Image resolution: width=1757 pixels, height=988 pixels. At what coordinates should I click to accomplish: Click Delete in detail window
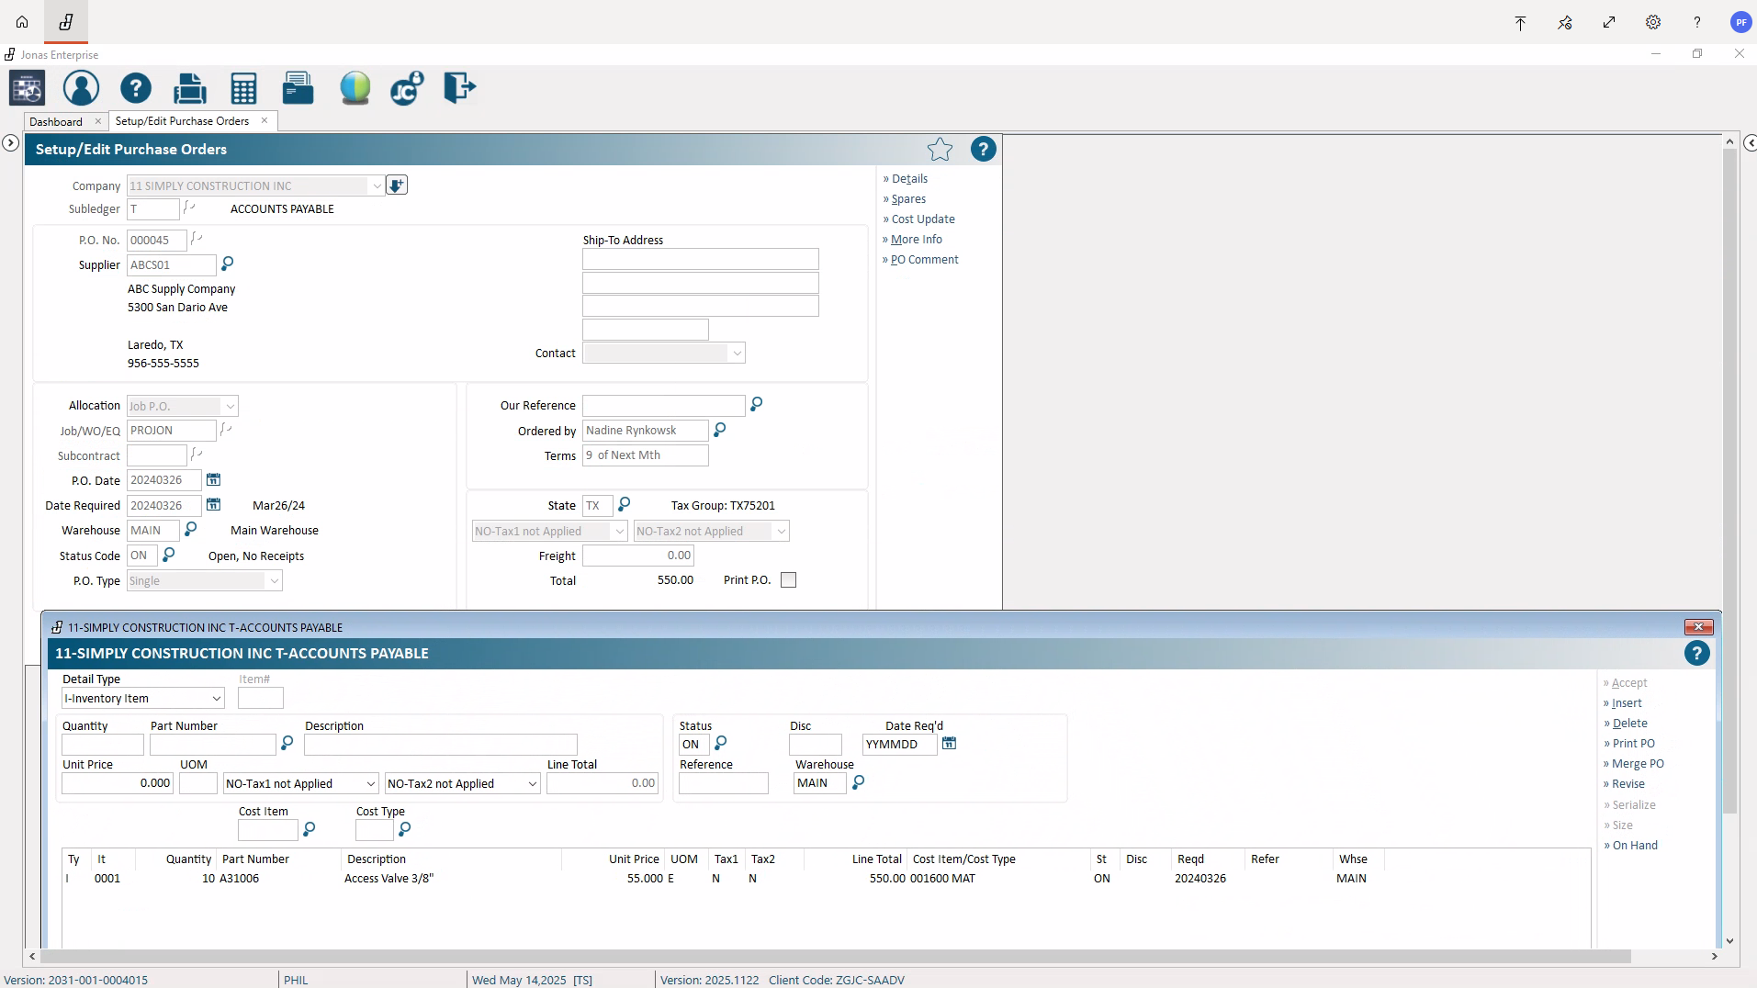[1629, 723]
